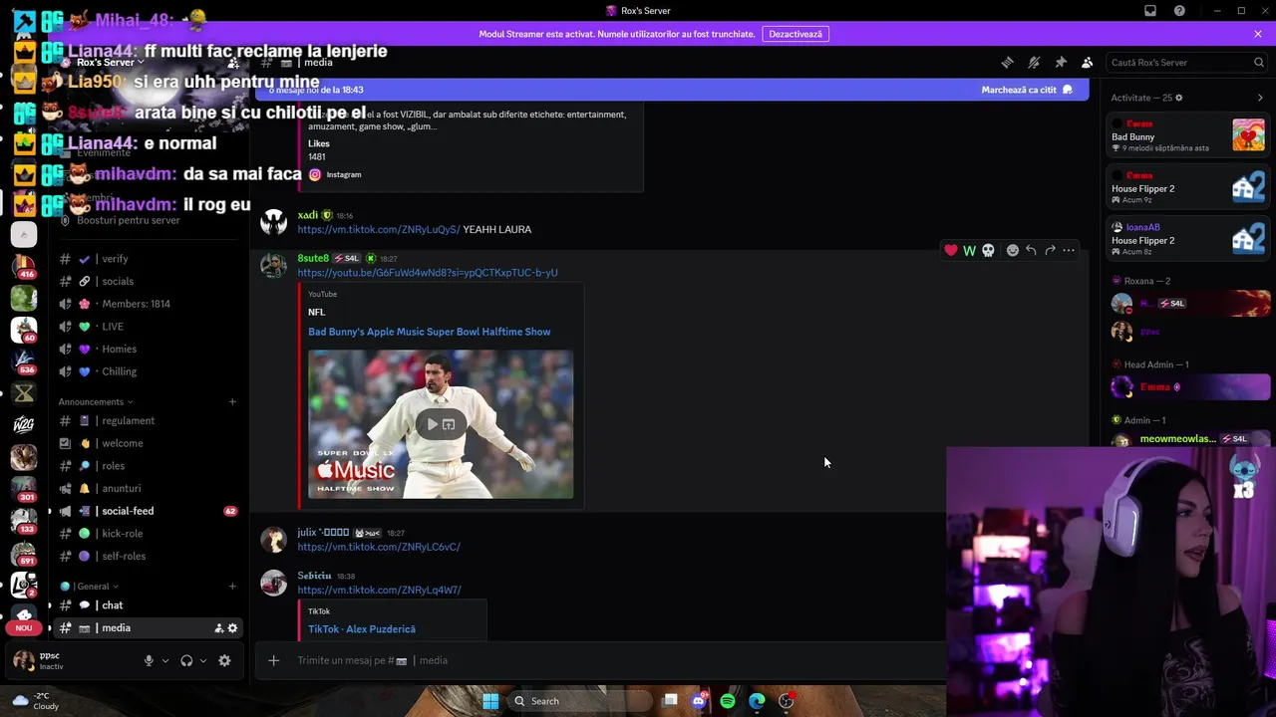The image size is (1276, 717).
Task: Open more options for 8sute8's message
Action: point(1069,250)
